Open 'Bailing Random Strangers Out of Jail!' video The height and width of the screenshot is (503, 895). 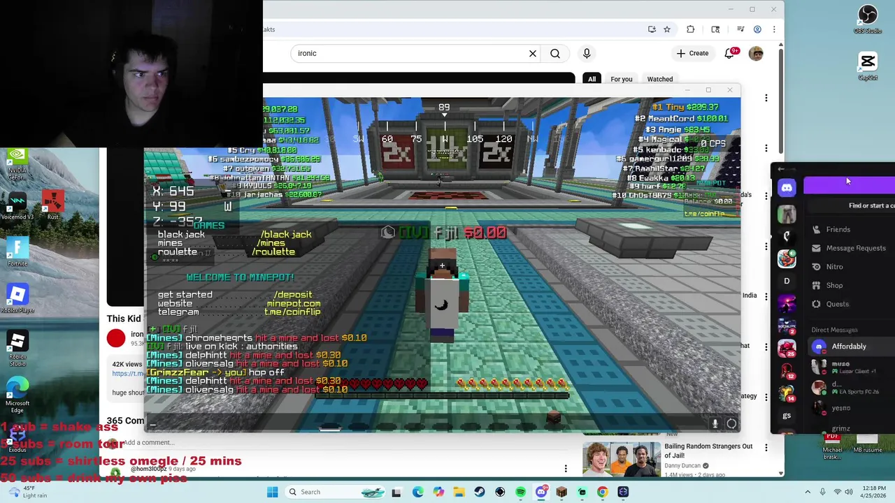click(708, 451)
